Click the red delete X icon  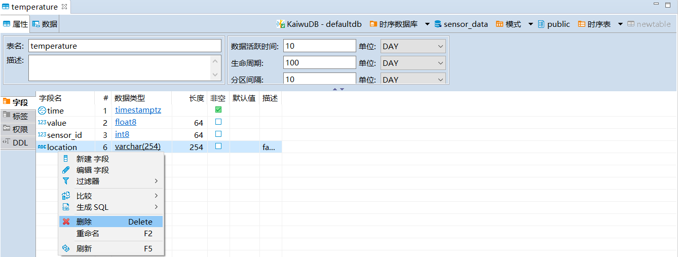point(66,222)
